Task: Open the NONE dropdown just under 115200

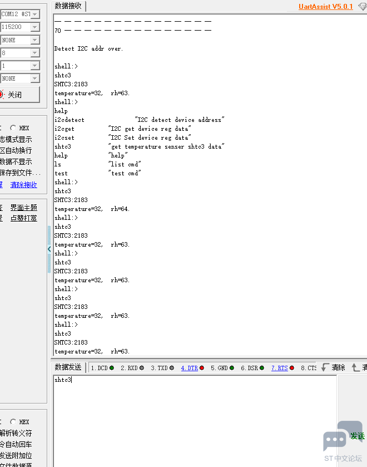Action: [35, 40]
